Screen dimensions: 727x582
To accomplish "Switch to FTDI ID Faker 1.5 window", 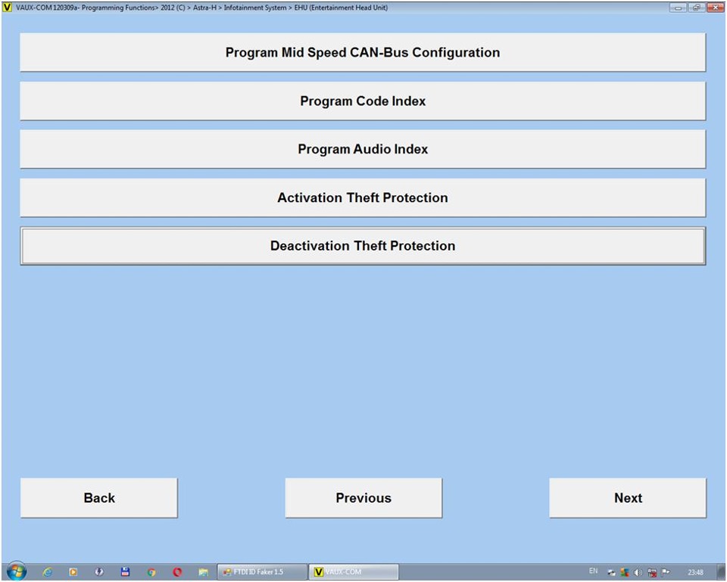I will [x=262, y=572].
